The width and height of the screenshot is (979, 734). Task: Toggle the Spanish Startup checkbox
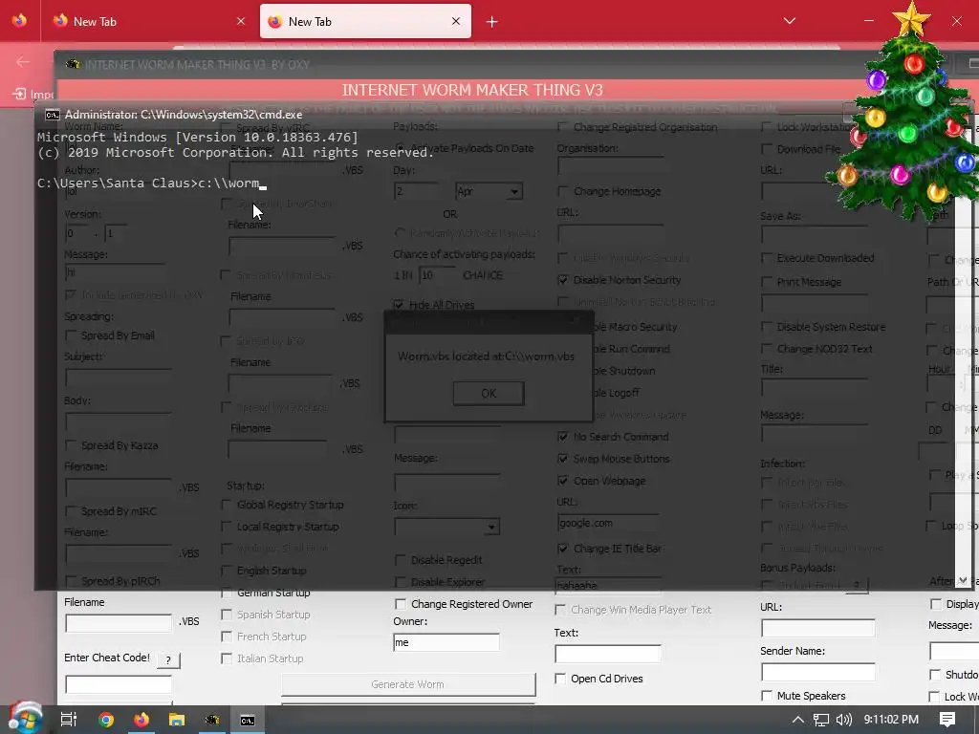tap(227, 615)
